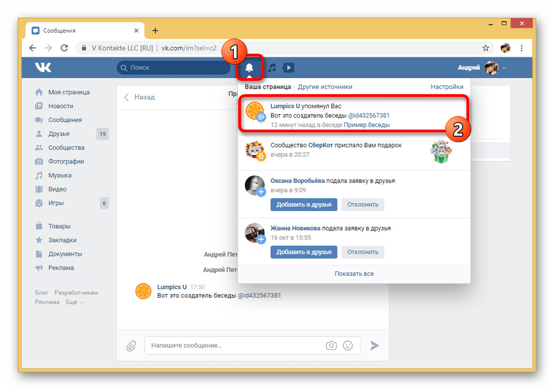Screen dimensions: 554x390
Task: Click the search magnifier icon
Action: (x=124, y=68)
